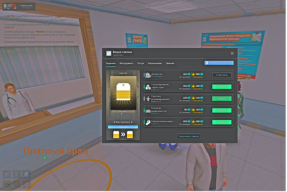The height and width of the screenshot is (192, 287).
Task: Click the double arrow between rank badges
Action: 123,135
